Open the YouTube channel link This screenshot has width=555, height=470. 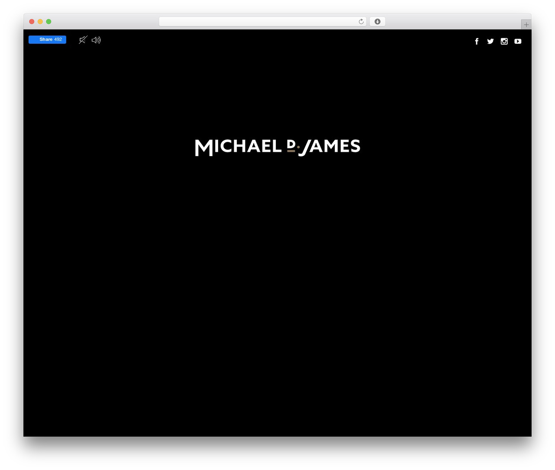(x=518, y=41)
